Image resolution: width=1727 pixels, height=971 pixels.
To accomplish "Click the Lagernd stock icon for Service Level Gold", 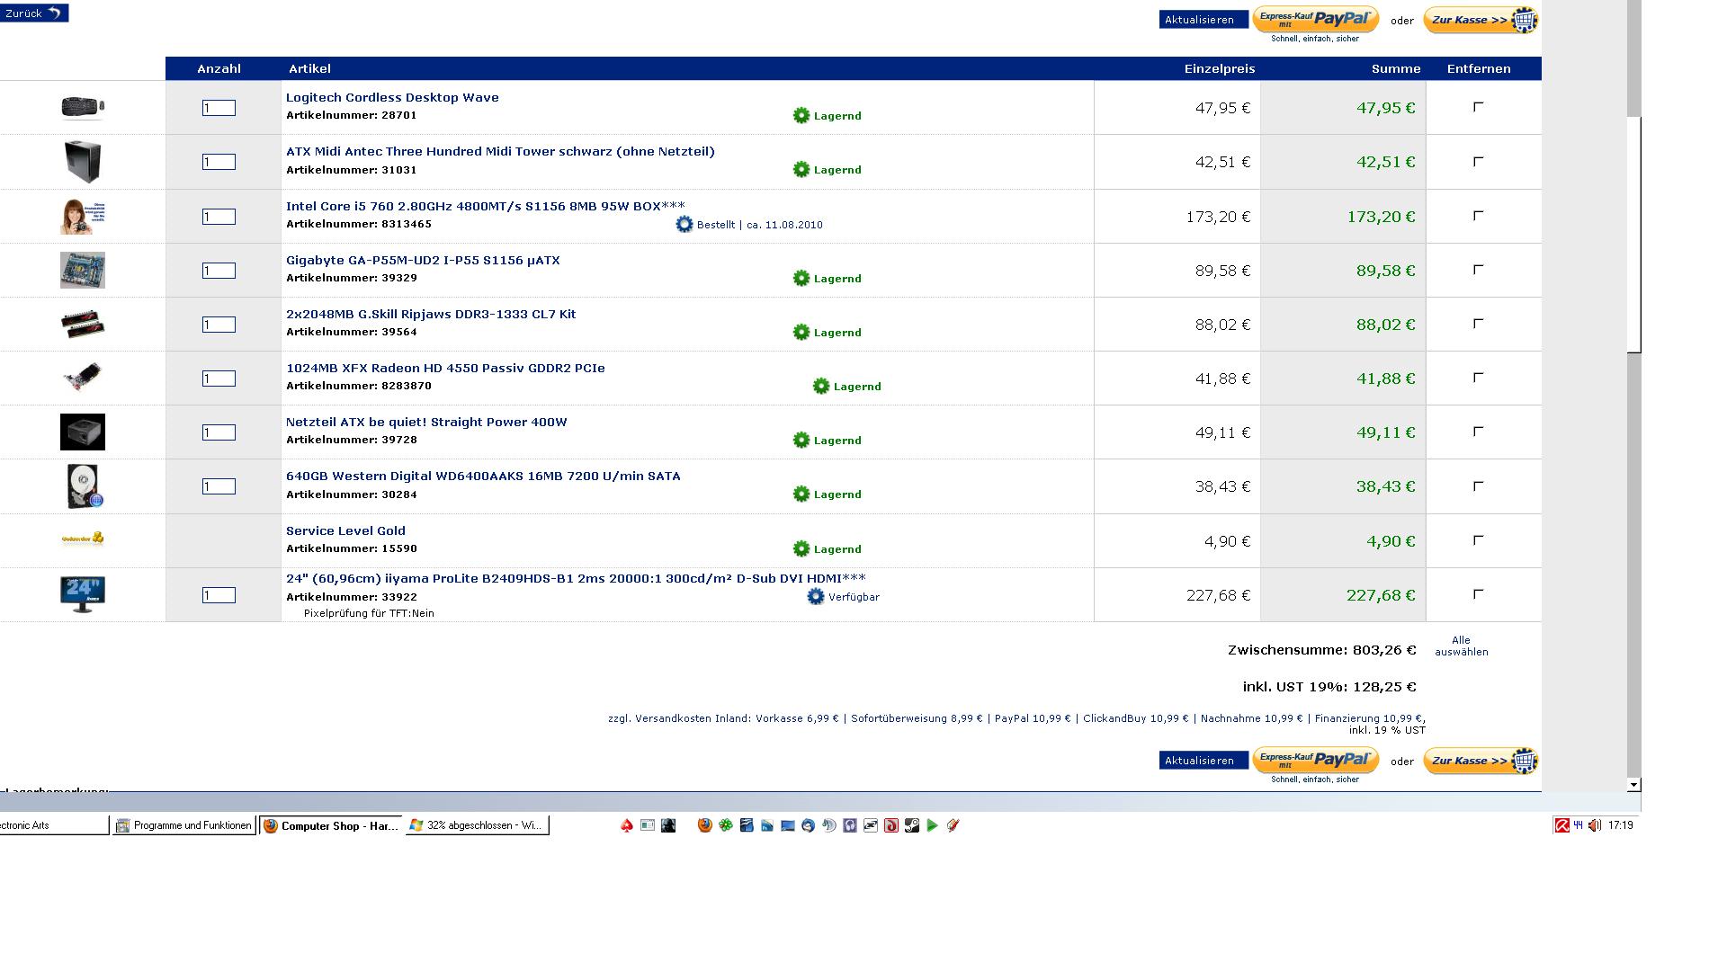I will (801, 548).
